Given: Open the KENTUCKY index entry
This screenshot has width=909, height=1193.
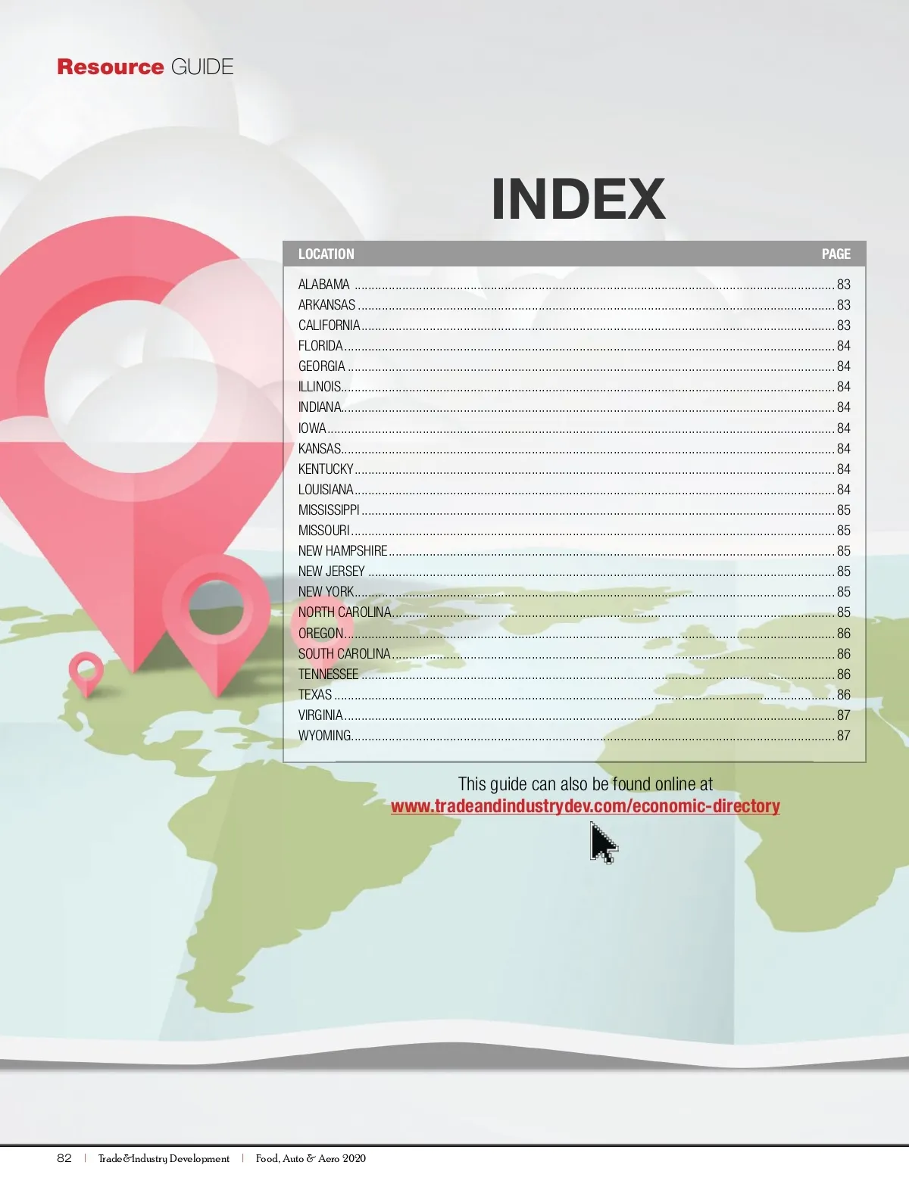Looking at the screenshot, I should tap(326, 469).
